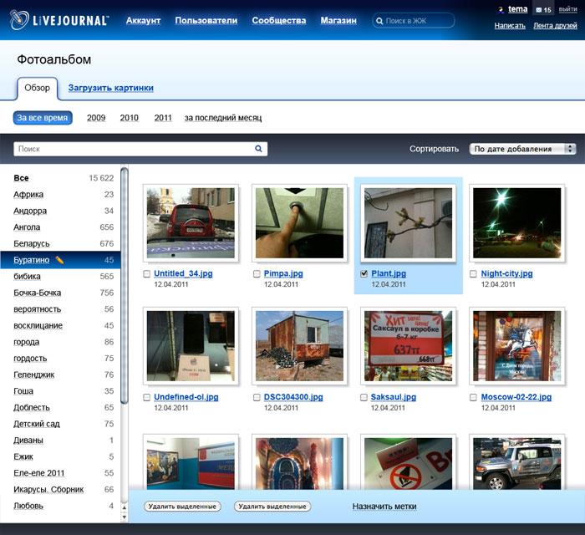Tick the checkbox for Untitled_34.jpg

click(147, 274)
